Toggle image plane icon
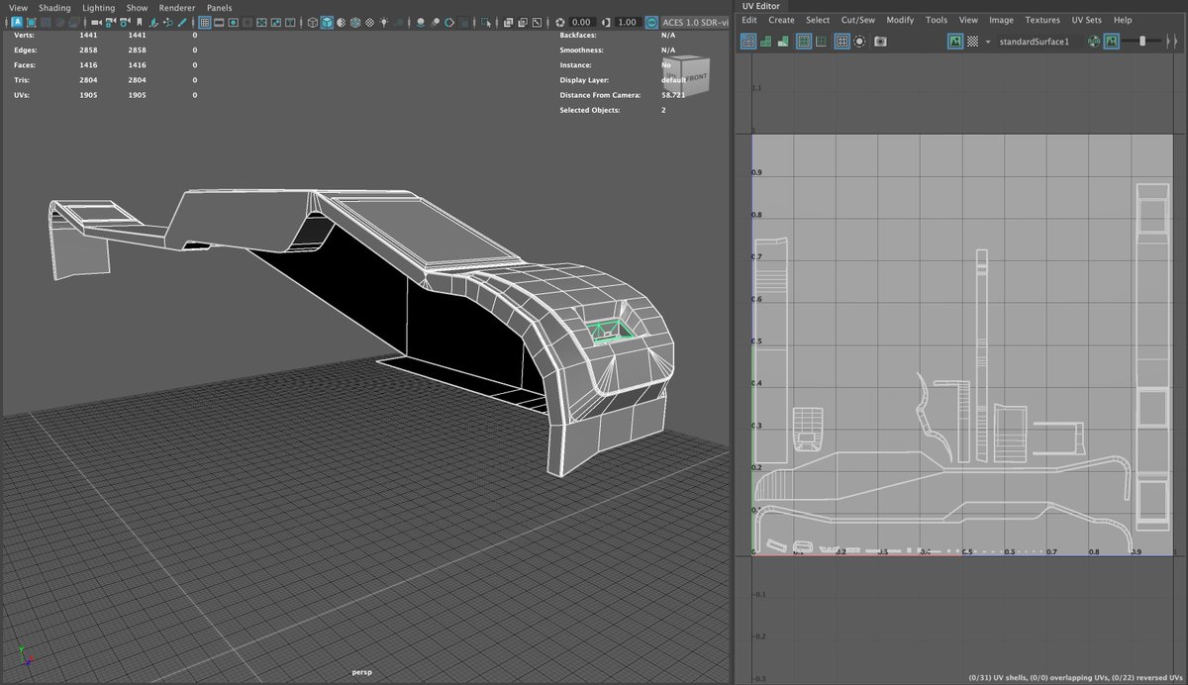 153,22
